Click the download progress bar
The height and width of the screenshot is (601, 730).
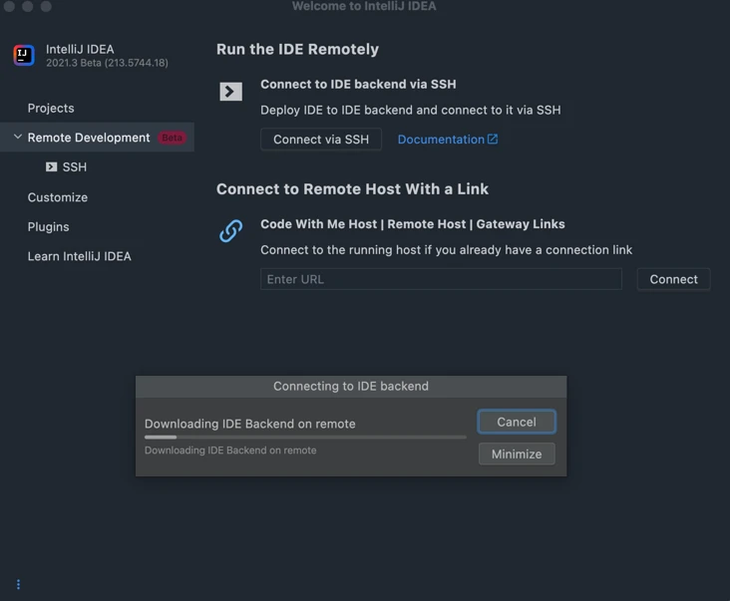click(305, 438)
